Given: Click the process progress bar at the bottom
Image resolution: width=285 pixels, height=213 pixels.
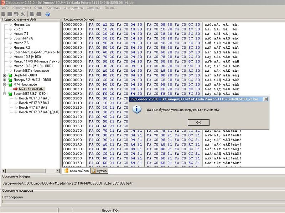Looking at the screenshot, I should 143,202.
